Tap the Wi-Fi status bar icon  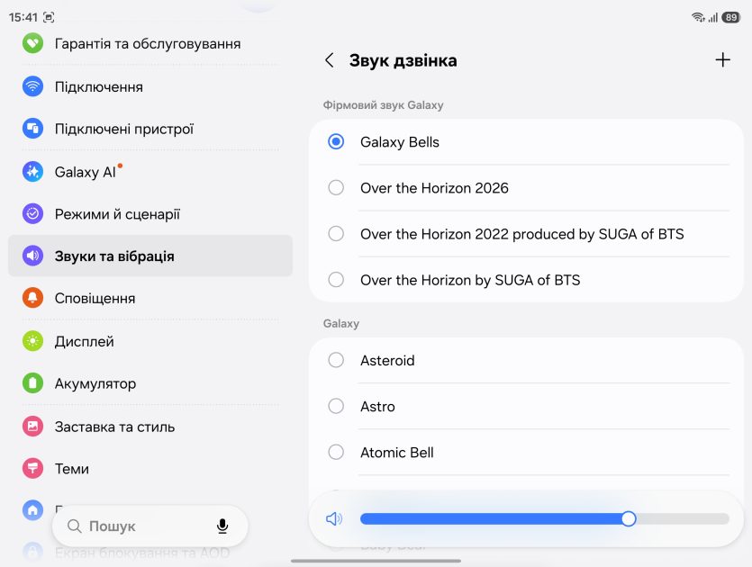coord(698,17)
